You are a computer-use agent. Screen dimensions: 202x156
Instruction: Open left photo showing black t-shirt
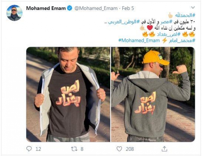(x=68, y=95)
